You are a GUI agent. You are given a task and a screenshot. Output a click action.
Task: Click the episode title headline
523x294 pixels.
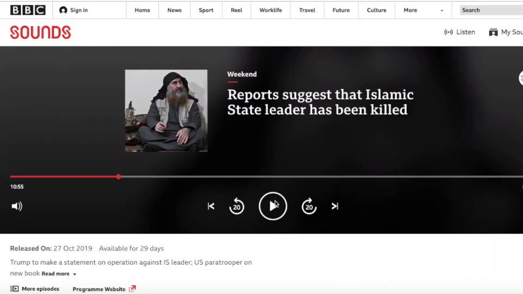click(x=320, y=102)
